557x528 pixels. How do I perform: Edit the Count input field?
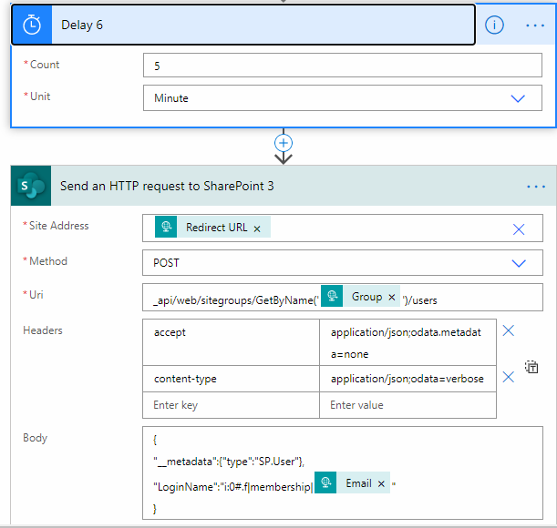tap(343, 66)
